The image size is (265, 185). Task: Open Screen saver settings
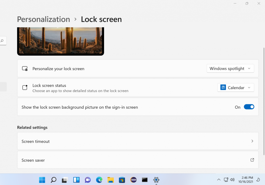click(138, 160)
